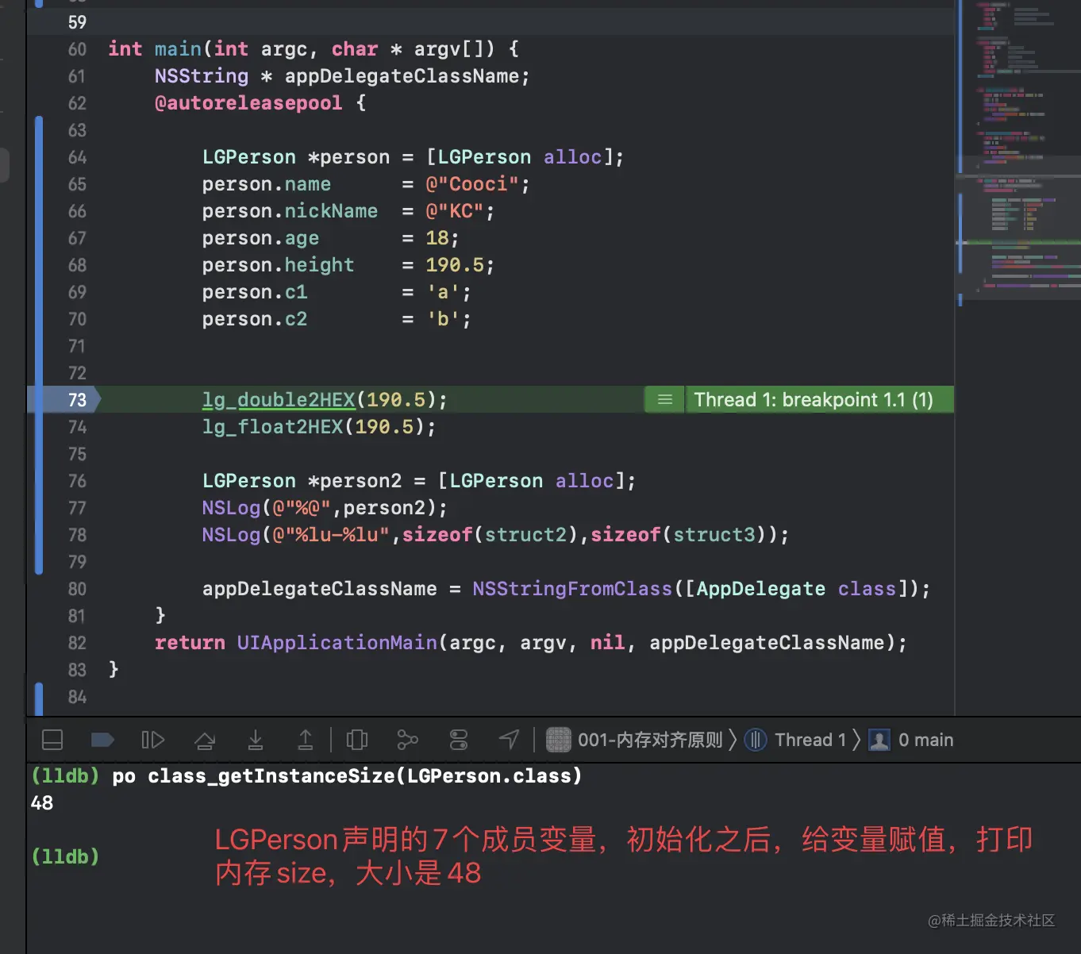
Task: Open the Debug Memory Graph
Action: click(x=407, y=740)
